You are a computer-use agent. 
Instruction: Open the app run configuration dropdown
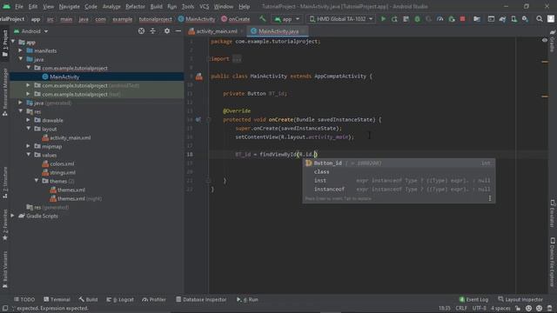click(x=287, y=19)
